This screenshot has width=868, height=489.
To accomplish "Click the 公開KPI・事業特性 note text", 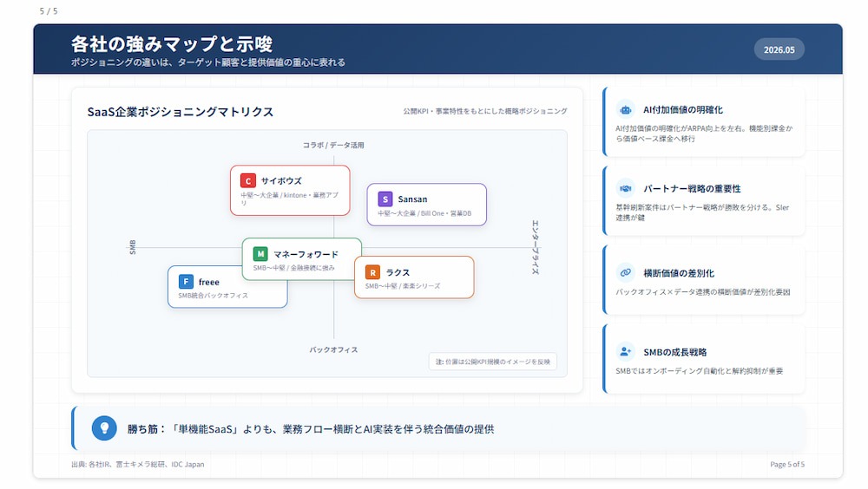I will click(485, 111).
